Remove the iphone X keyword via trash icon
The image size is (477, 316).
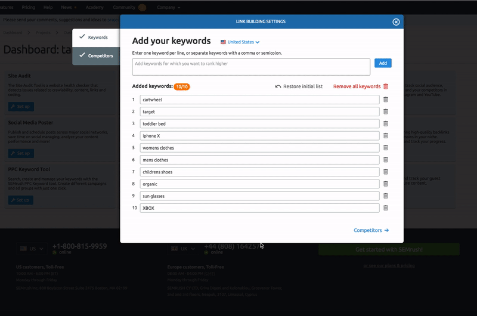coord(385,136)
